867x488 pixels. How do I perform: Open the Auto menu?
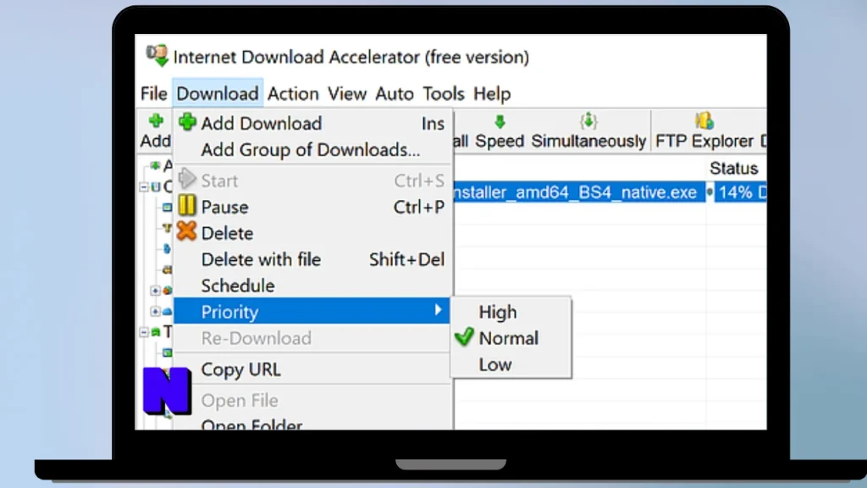395,93
